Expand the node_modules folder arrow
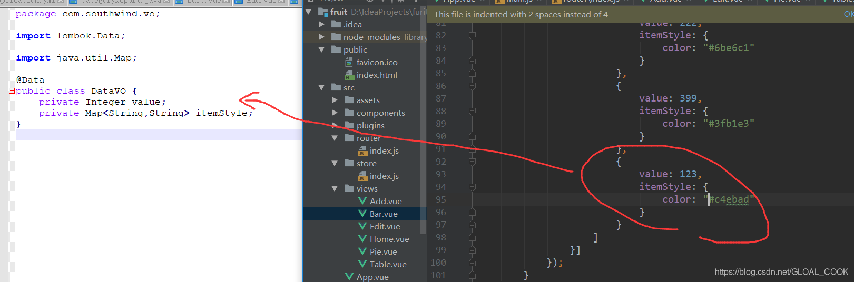The width and height of the screenshot is (854, 282). tap(321, 37)
